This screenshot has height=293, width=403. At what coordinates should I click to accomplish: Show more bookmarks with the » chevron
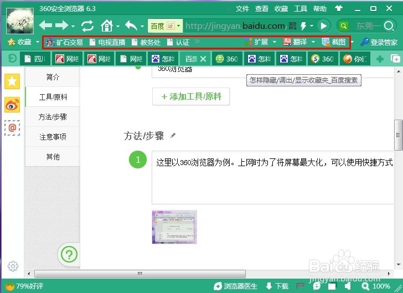(x=197, y=41)
